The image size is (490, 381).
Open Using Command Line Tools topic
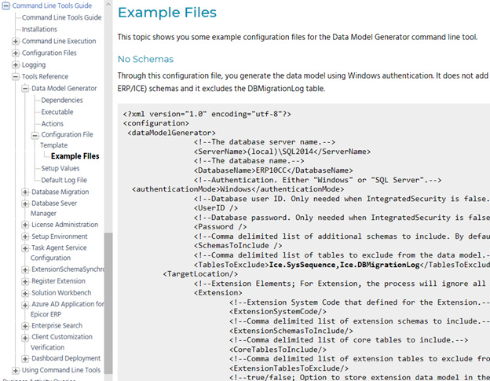tap(61, 370)
